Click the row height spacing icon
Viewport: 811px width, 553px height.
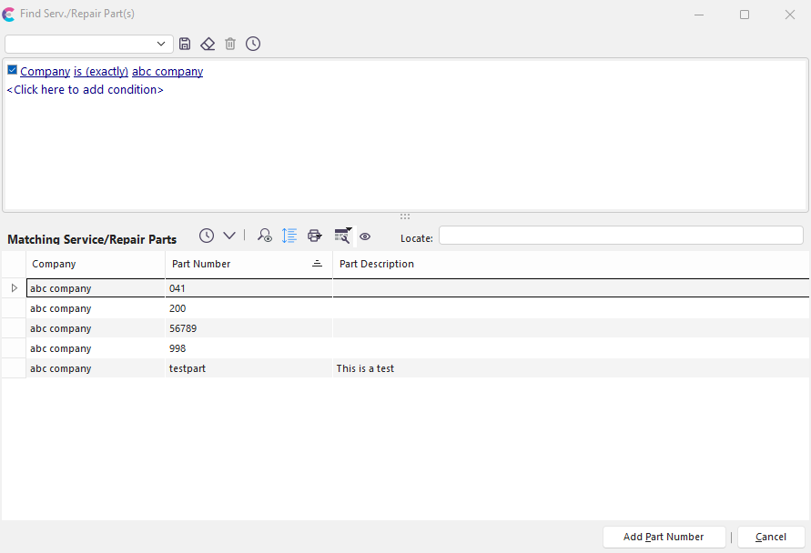[x=289, y=236]
